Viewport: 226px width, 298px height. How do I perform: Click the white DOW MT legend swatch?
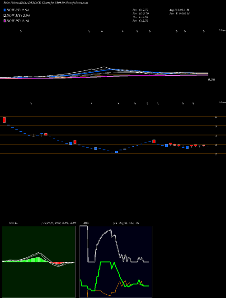click(x=5, y=15)
